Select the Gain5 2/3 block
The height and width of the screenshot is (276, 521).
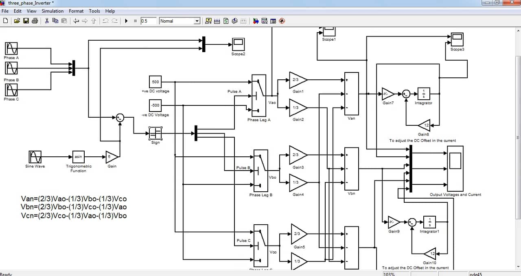coord(299,234)
